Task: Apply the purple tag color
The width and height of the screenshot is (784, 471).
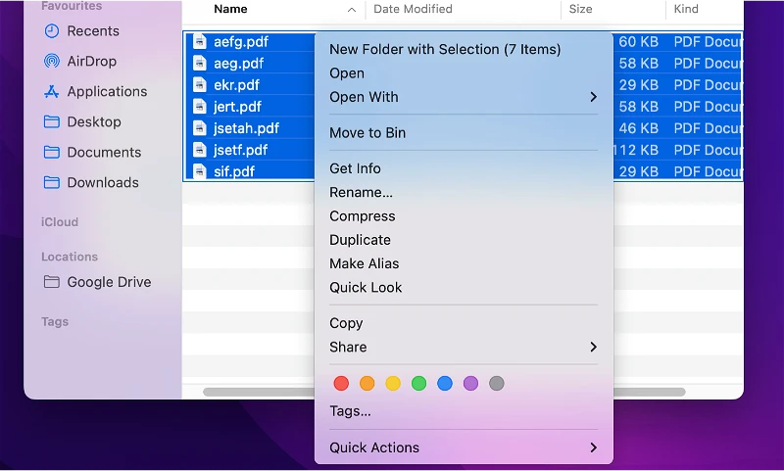Action: point(471,384)
